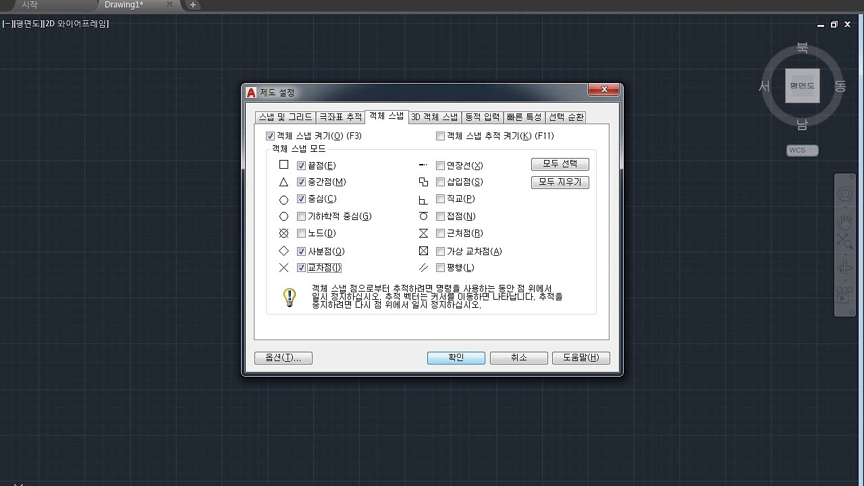864x486 pixels.
Task: Open the SteeringWheels tool in navigation bar
Action: [845, 195]
